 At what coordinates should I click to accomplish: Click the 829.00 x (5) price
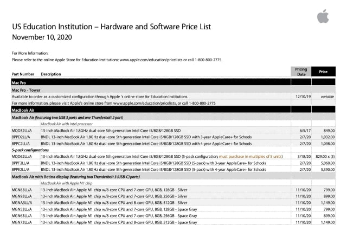[x=325, y=157]
